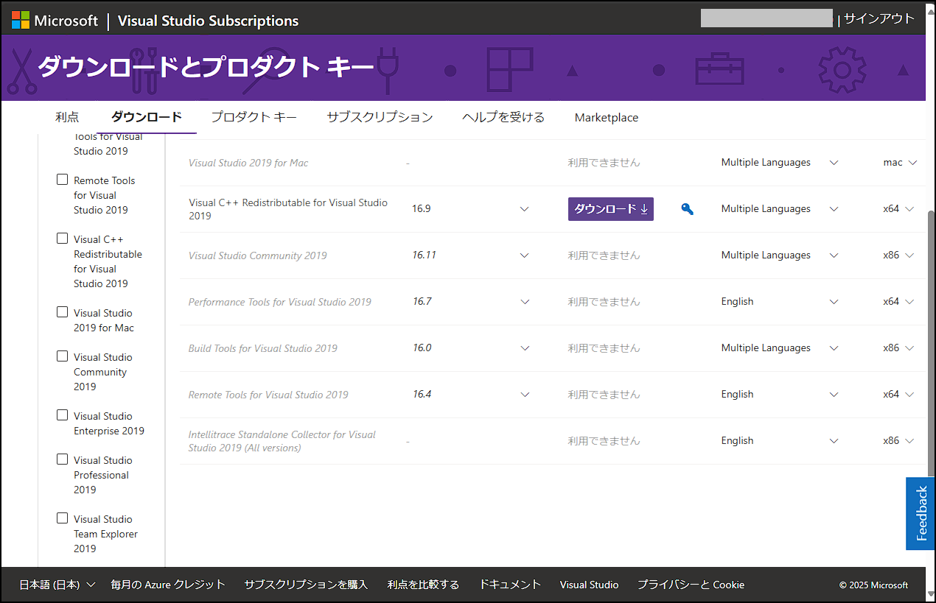Open the ヘルプを受ける tab
Viewport: 936px width, 603px height.
(503, 117)
